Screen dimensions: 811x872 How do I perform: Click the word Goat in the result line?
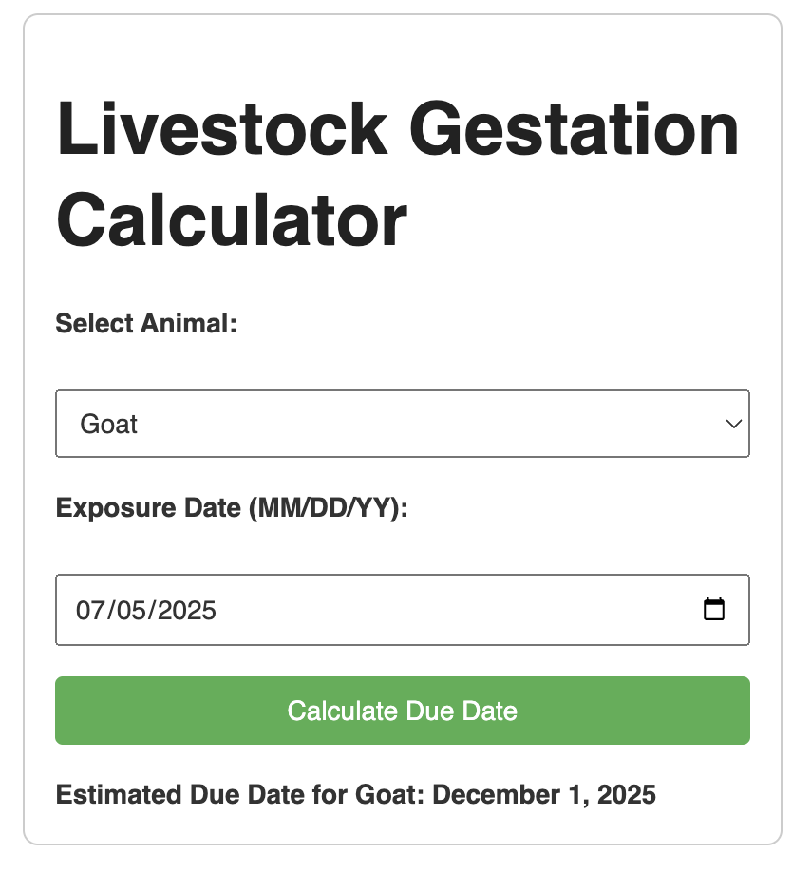click(386, 794)
